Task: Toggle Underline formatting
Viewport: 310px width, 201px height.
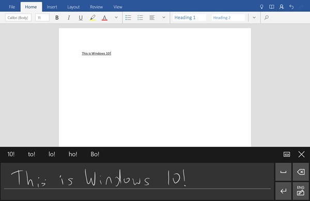Action: pos(81,18)
